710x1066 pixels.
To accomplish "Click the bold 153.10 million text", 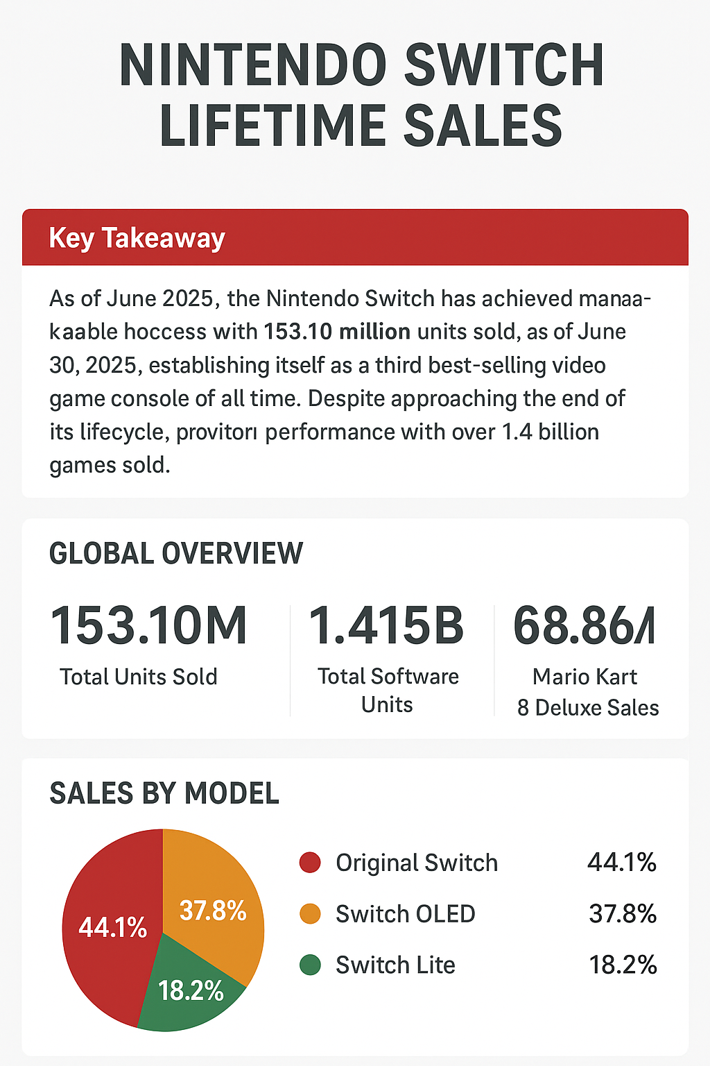I will (x=337, y=332).
